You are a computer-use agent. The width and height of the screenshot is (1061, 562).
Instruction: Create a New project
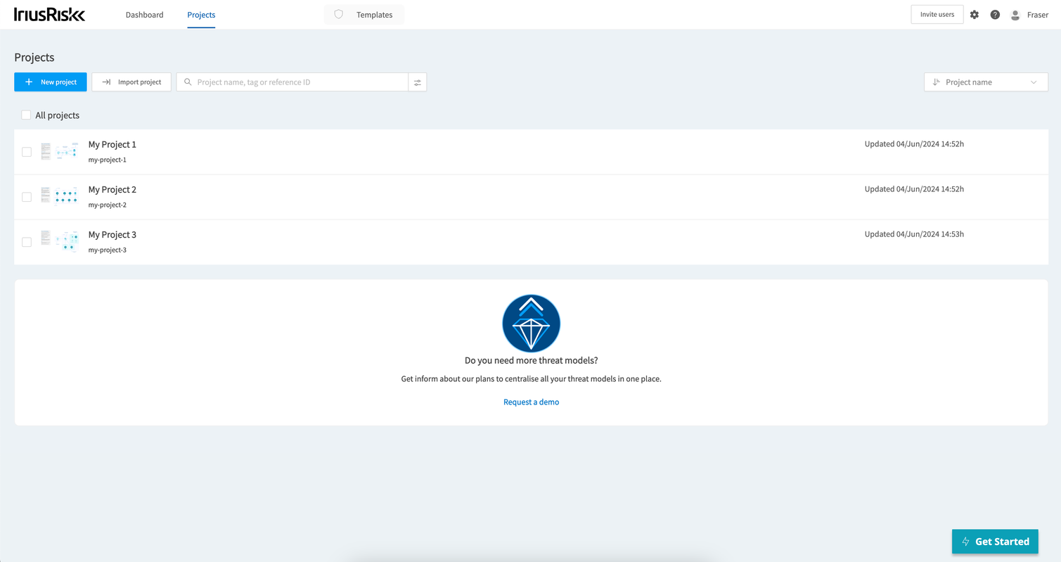51,82
